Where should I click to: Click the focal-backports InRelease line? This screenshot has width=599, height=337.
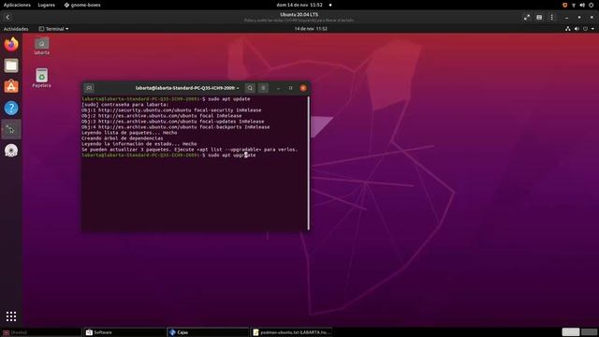tap(175, 127)
